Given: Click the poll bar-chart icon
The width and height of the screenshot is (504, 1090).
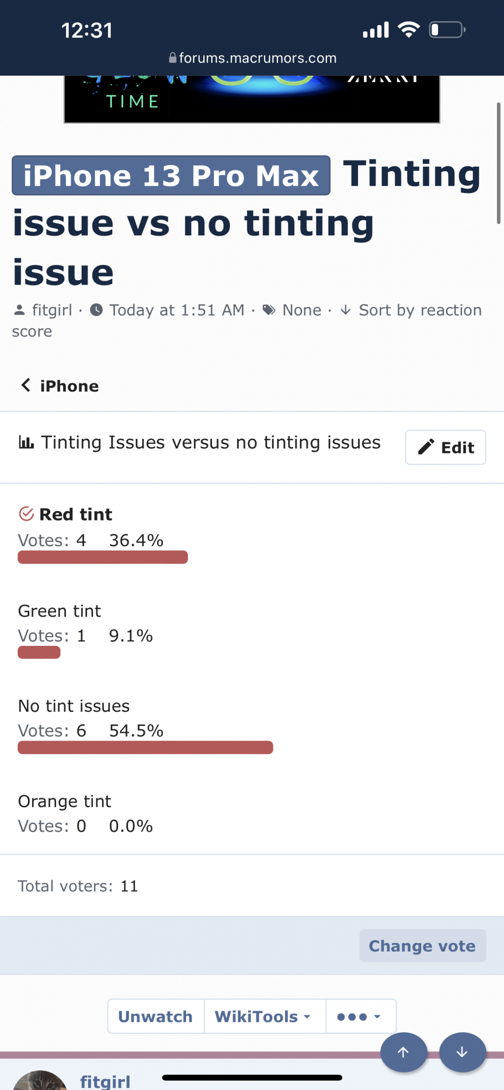Looking at the screenshot, I should point(26,442).
